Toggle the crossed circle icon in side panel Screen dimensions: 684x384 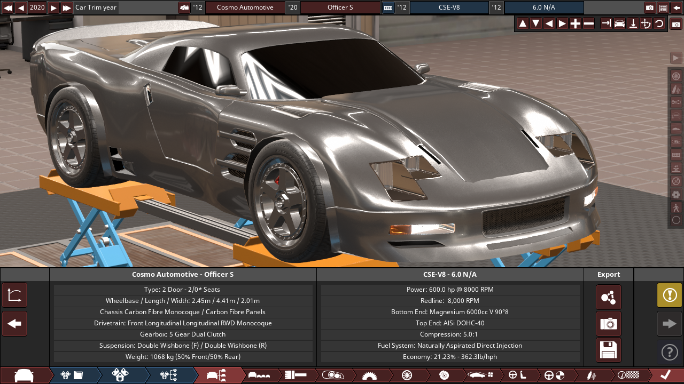point(676,181)
